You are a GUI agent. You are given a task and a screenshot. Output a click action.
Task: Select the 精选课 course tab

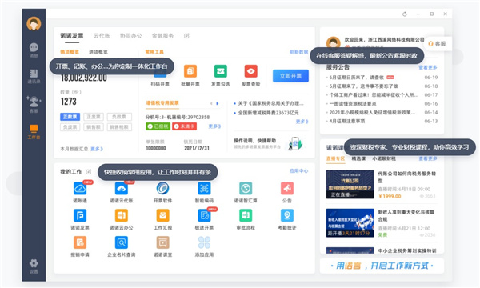tap(358, 158)
